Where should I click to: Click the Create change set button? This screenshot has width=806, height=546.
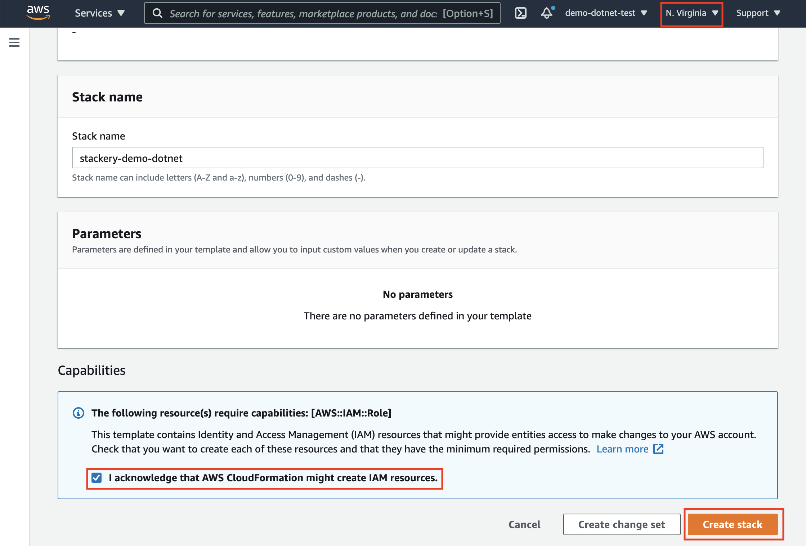coord(622,524)
